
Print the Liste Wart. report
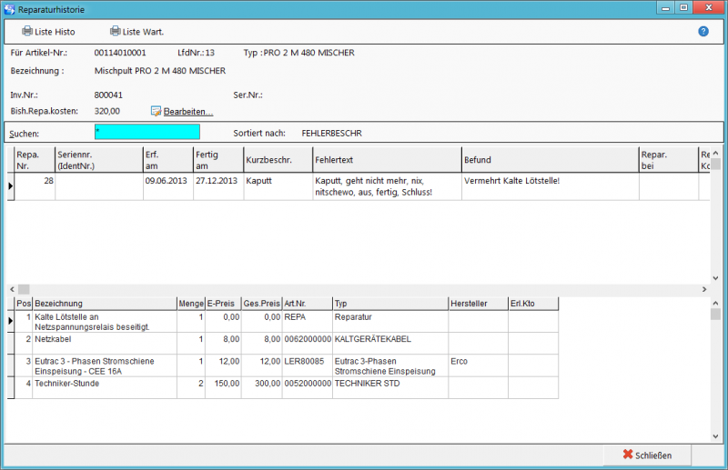(x=137, y=32)
